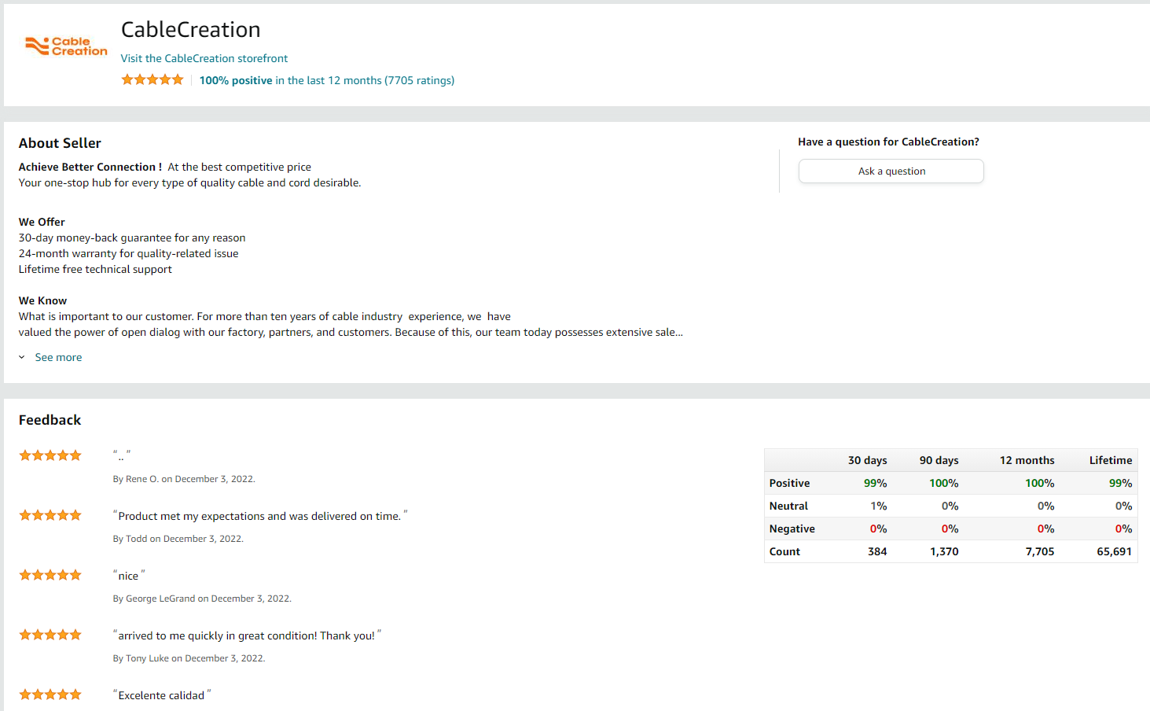Click star rating of Rene O. review
The height and width of the screenshot is (711, 1150).
click(50, 455)
